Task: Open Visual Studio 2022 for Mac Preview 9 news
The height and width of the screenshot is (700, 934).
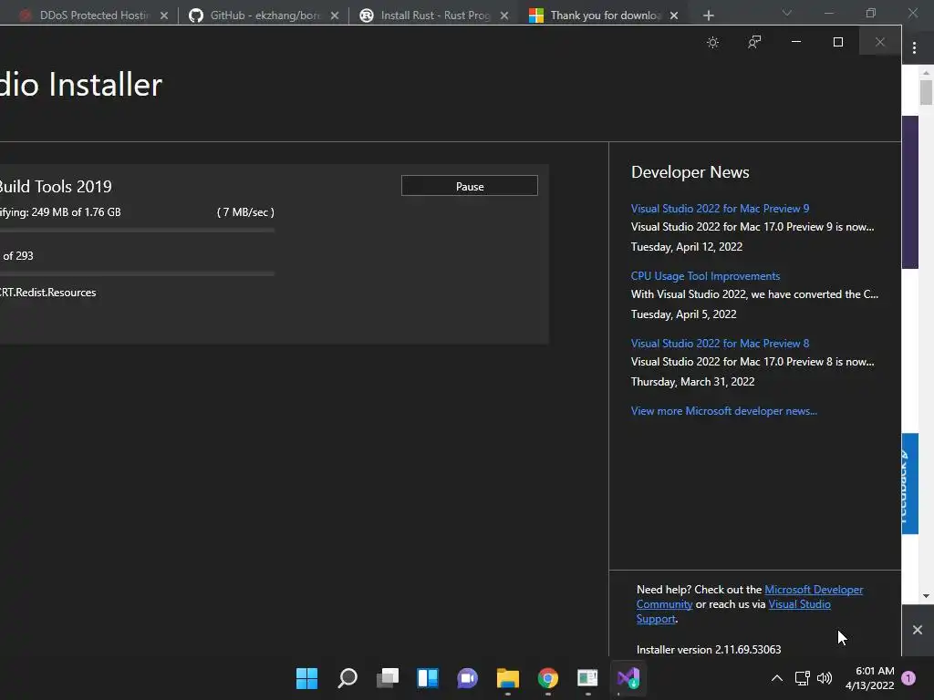Action: (x=720, y=209)
